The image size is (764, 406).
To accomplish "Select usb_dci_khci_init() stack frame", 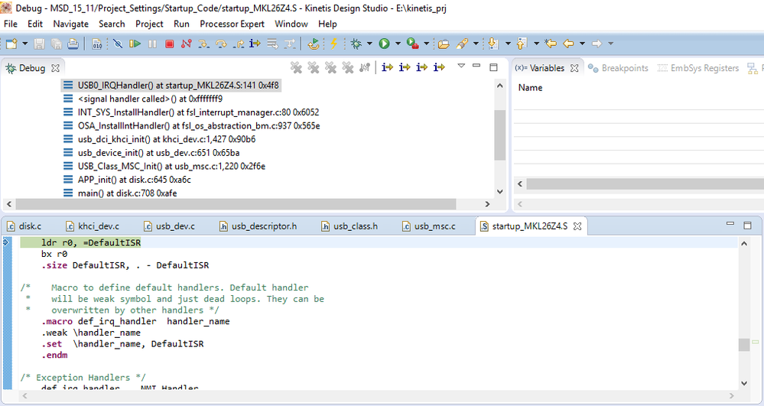I will tap(159, 139).
